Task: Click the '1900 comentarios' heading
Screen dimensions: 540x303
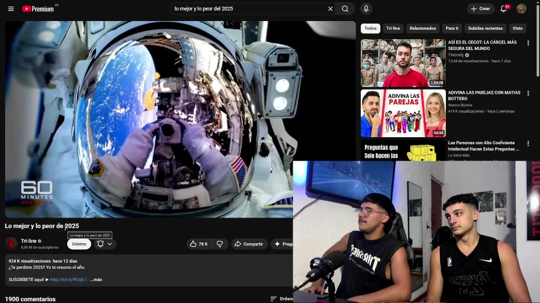Action: 30,299
